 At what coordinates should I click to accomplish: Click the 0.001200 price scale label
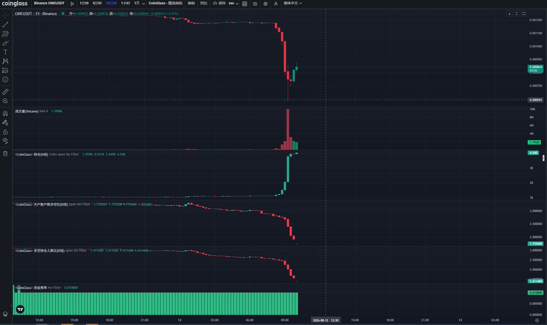[x=535, y=20]
